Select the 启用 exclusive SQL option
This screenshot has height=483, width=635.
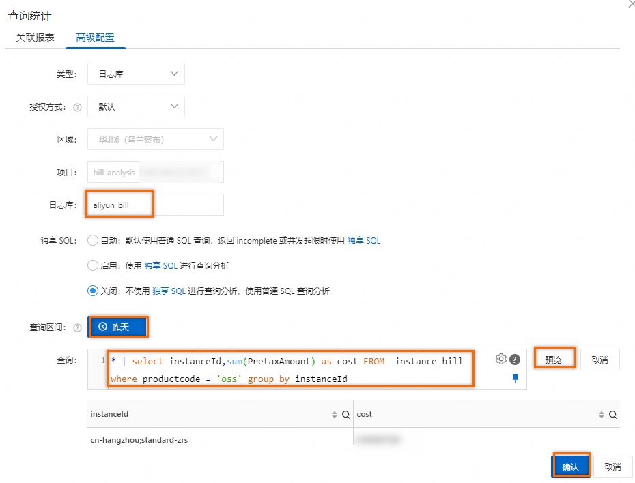tap(93, 265)
